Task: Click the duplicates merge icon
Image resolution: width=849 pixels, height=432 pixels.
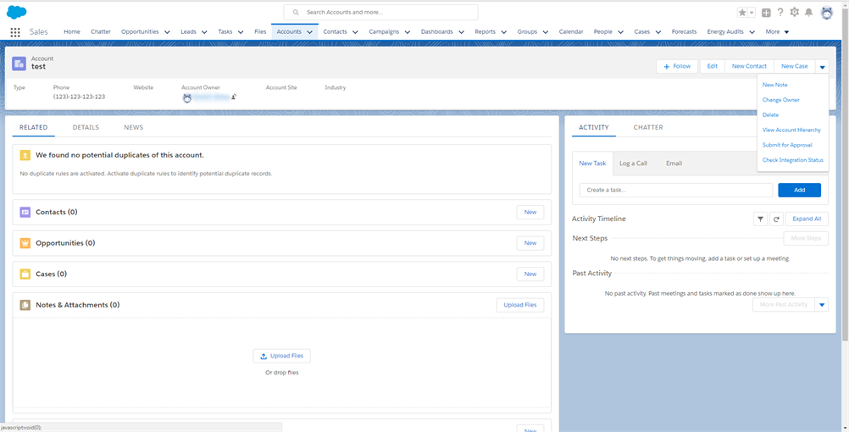Action: [x=25, y=155]
